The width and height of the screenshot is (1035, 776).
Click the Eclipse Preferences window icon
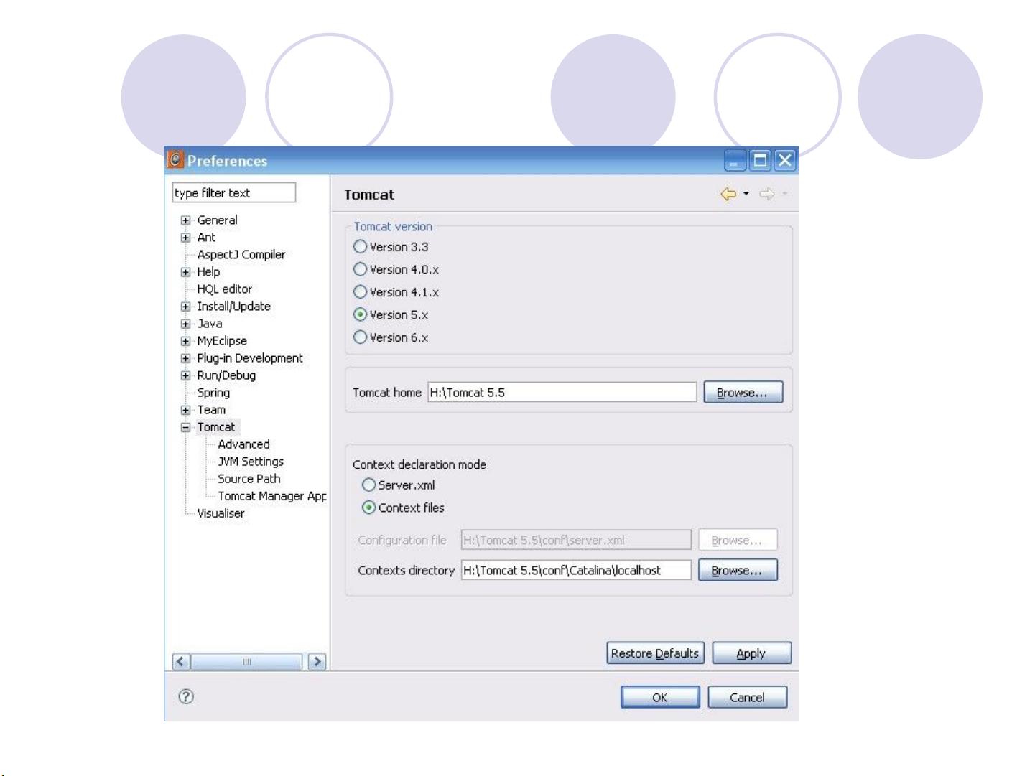(x=175, y=160)
